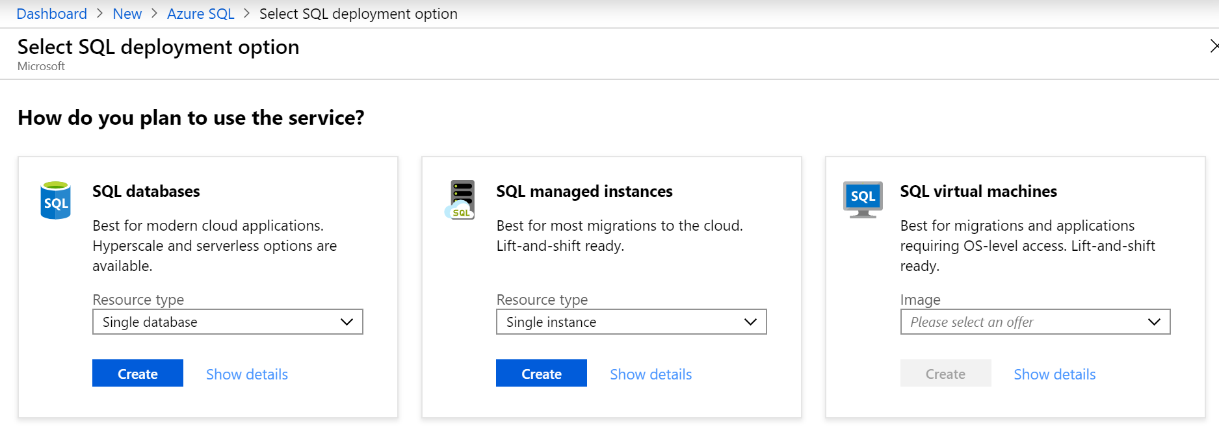The image size is (1219, 436).
Task: Show details for SQL managed instances
Action: (651, 374)
